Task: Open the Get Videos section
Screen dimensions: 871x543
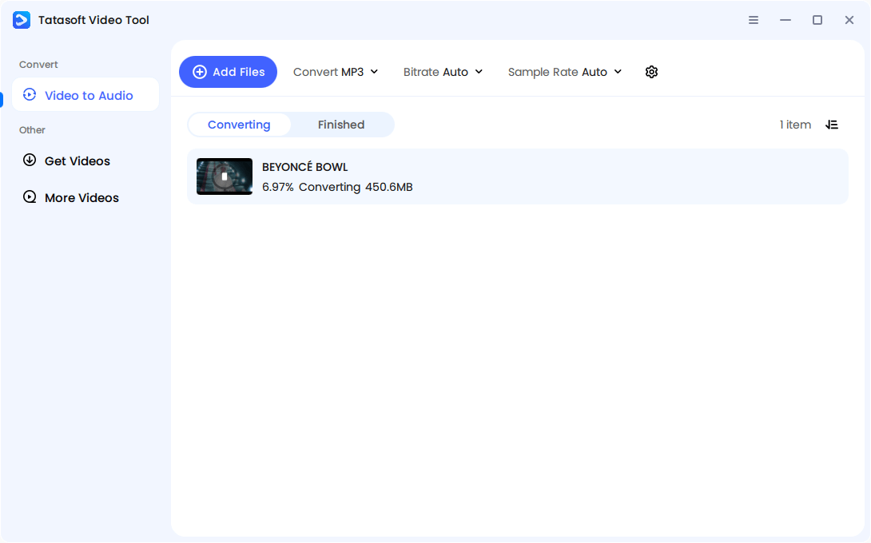Action: coord(76,161)
